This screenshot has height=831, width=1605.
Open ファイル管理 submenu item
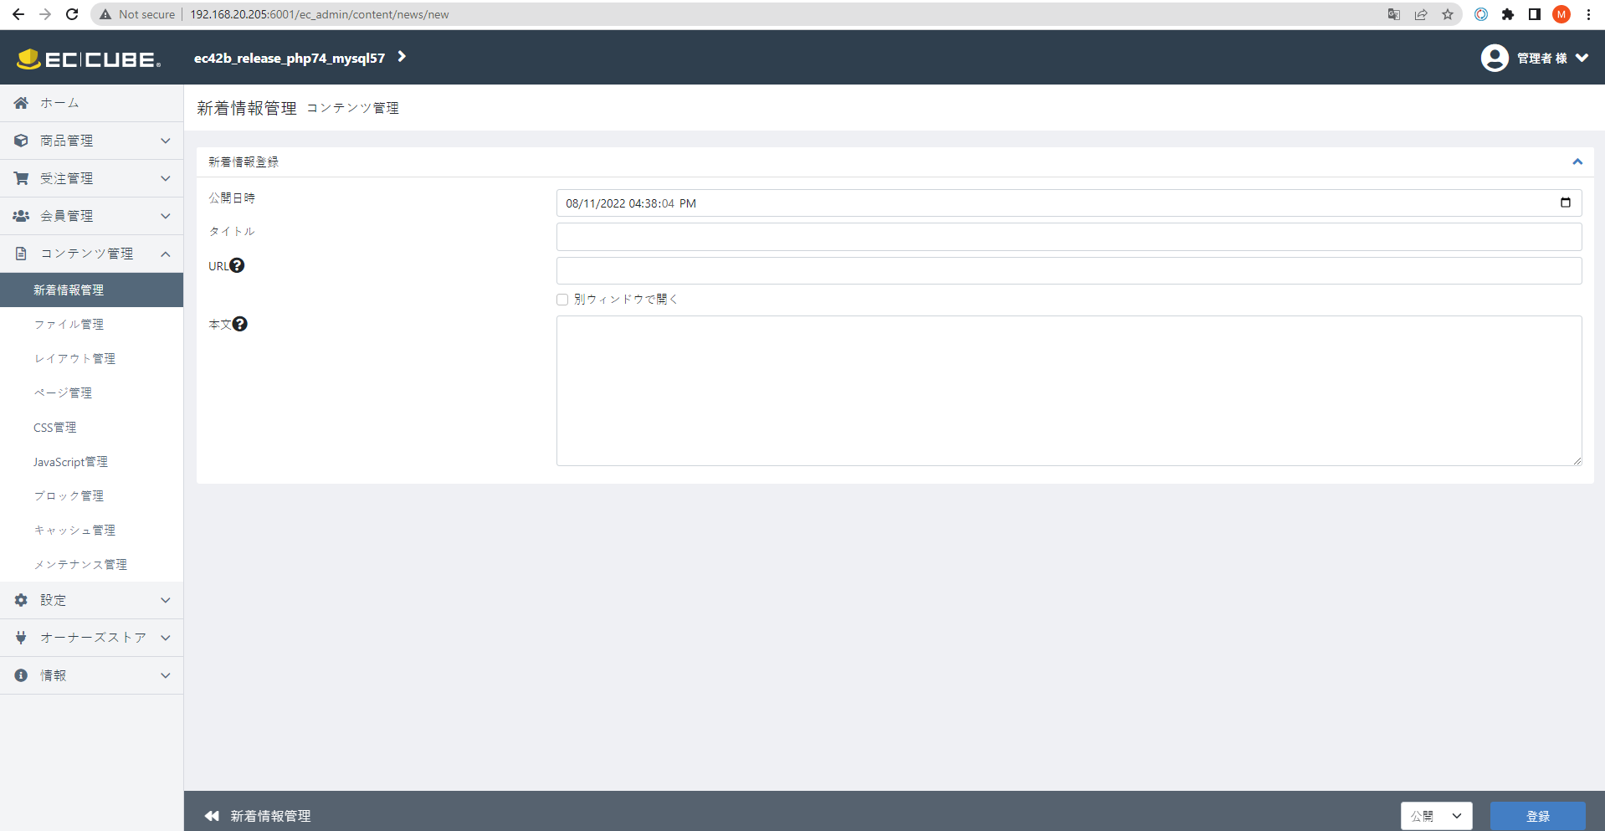(x=69, y=324)
